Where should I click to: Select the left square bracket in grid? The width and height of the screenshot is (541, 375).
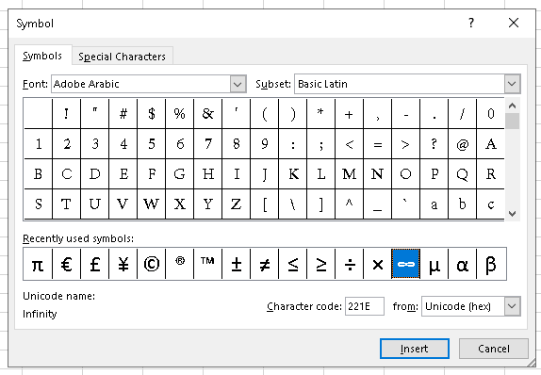tap(264, 204)
